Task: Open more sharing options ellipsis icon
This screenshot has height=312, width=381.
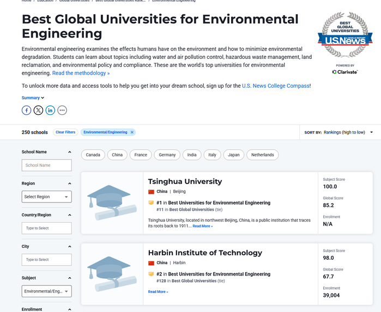Action: 62,111
